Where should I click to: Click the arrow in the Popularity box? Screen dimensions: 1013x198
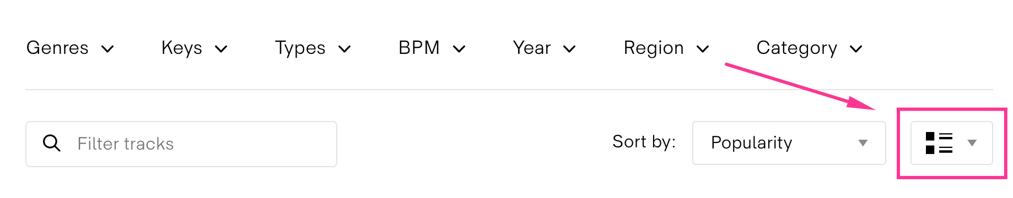point(863,143)
